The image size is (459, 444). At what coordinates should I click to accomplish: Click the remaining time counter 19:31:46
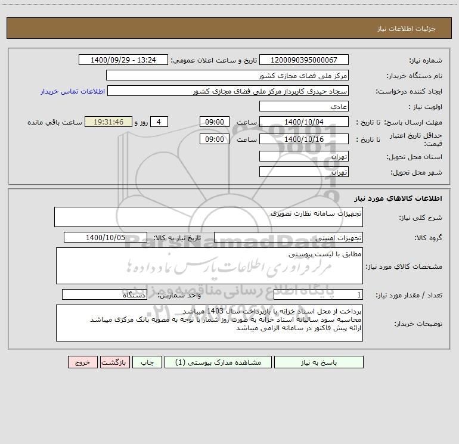pyautogui.click(x=108, y=122)
